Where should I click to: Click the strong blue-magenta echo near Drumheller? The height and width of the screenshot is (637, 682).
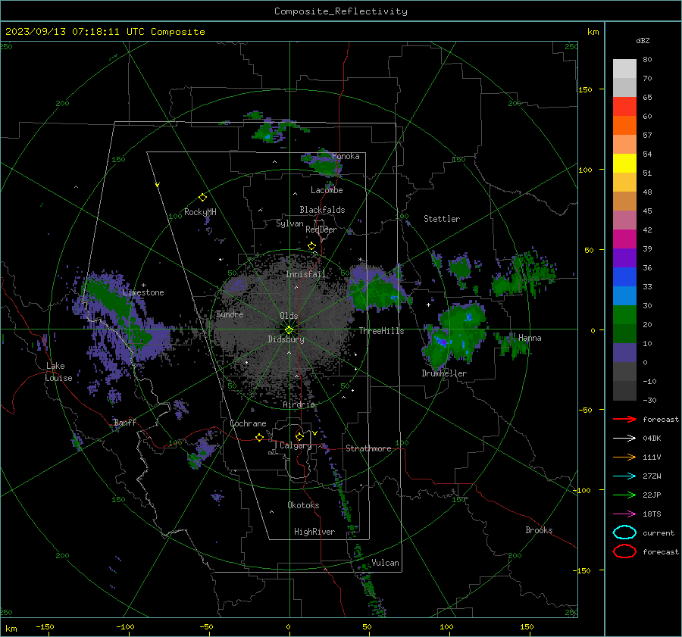click(x=441, y=342)
